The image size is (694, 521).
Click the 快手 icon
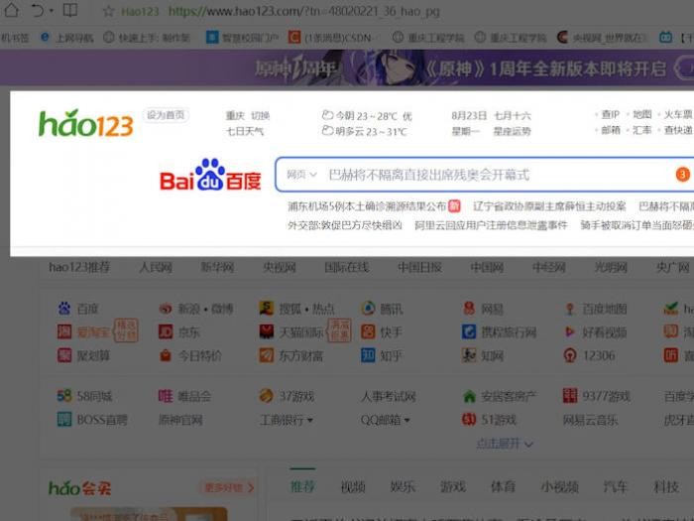pyautogui.click(x=368, y=331)
